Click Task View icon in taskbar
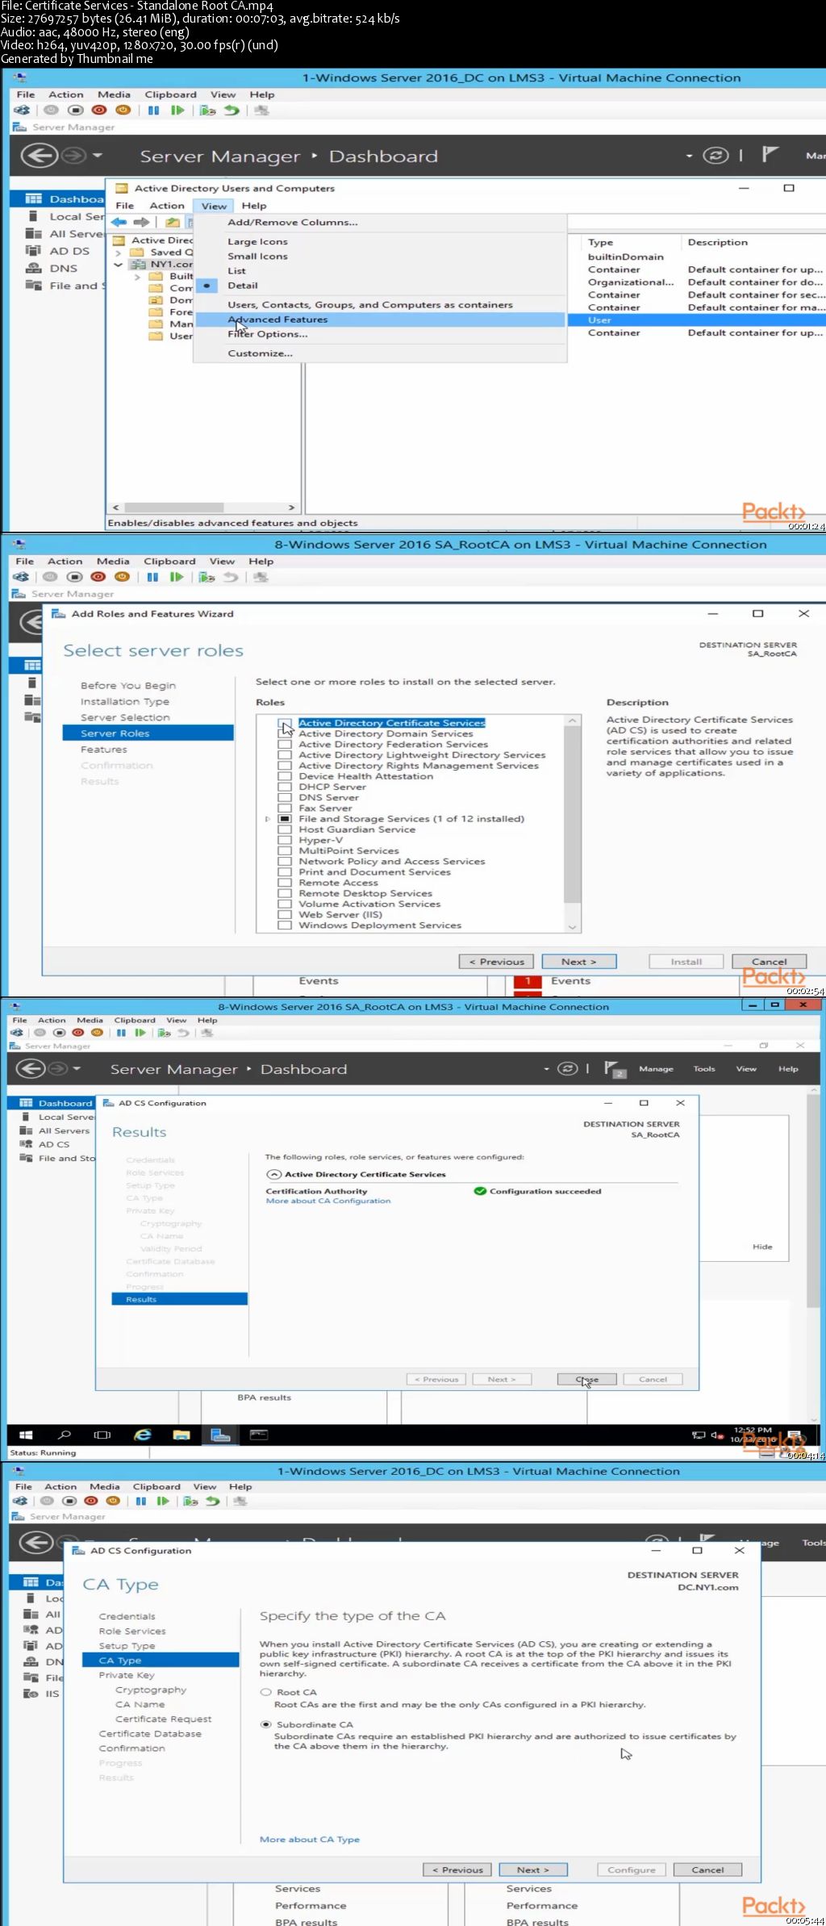The image size is (826, 1926). [102, 1435]
